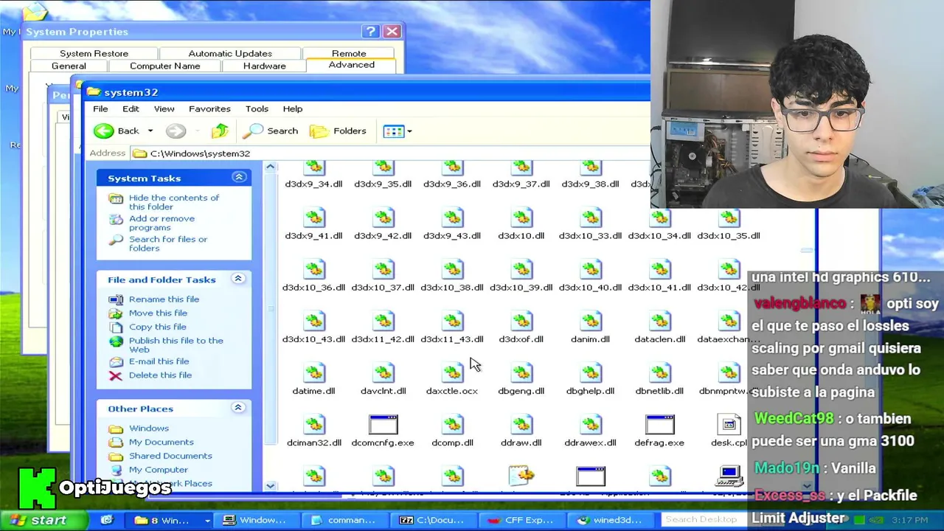
Task: Click Copy this file
Action: tap(157, 327)
